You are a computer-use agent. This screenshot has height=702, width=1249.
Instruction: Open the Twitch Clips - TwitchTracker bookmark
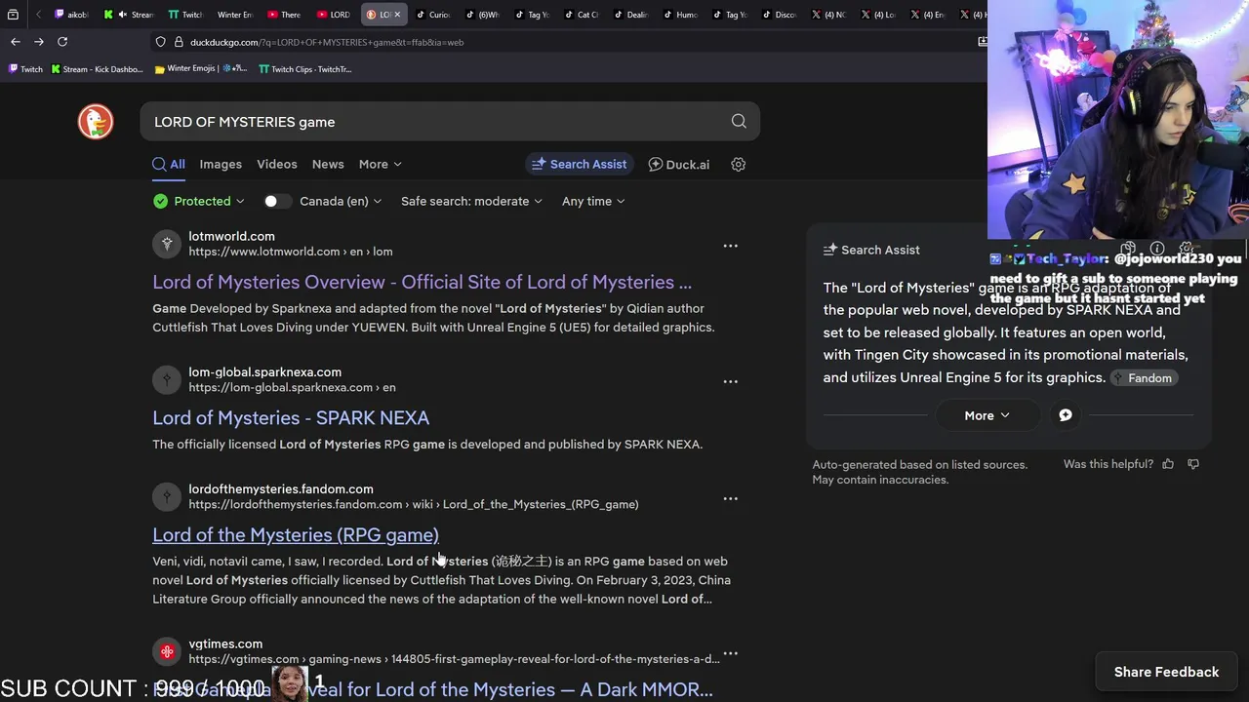pyautogui.click(x=305, y=69)
